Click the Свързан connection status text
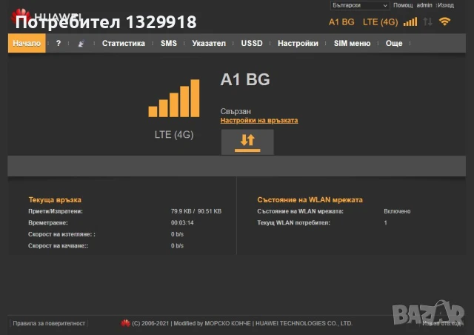 pyautogui.click(x=236, y=111)
